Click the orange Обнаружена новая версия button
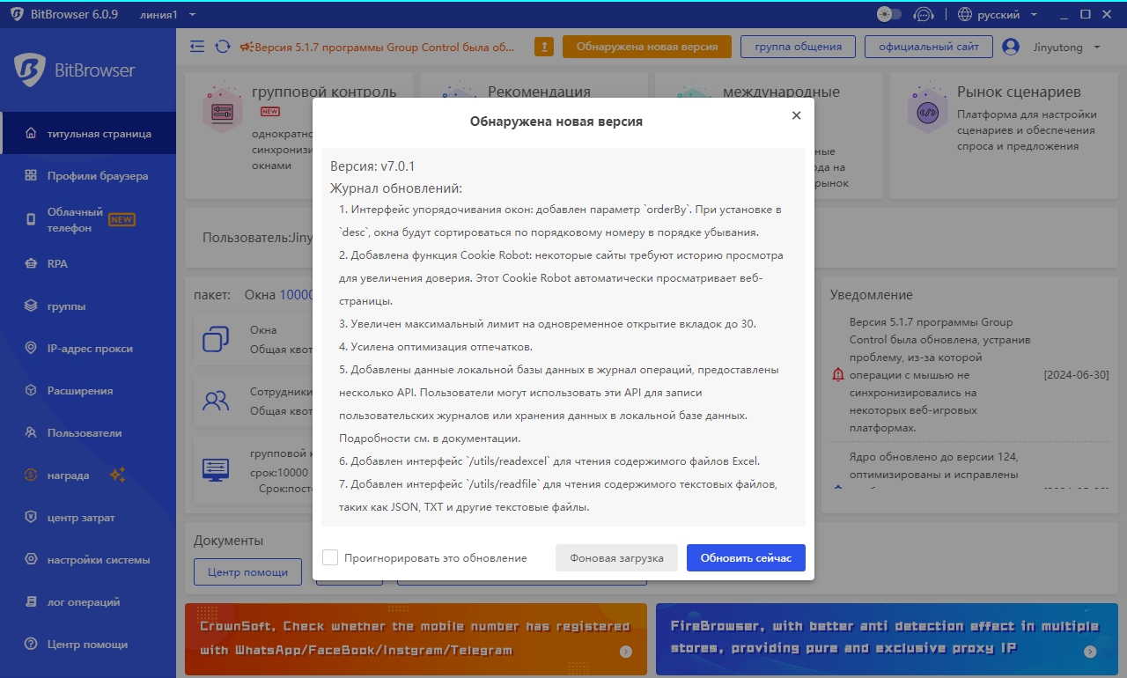This screenshot has width=1127, height=678. tap(647, 47)
